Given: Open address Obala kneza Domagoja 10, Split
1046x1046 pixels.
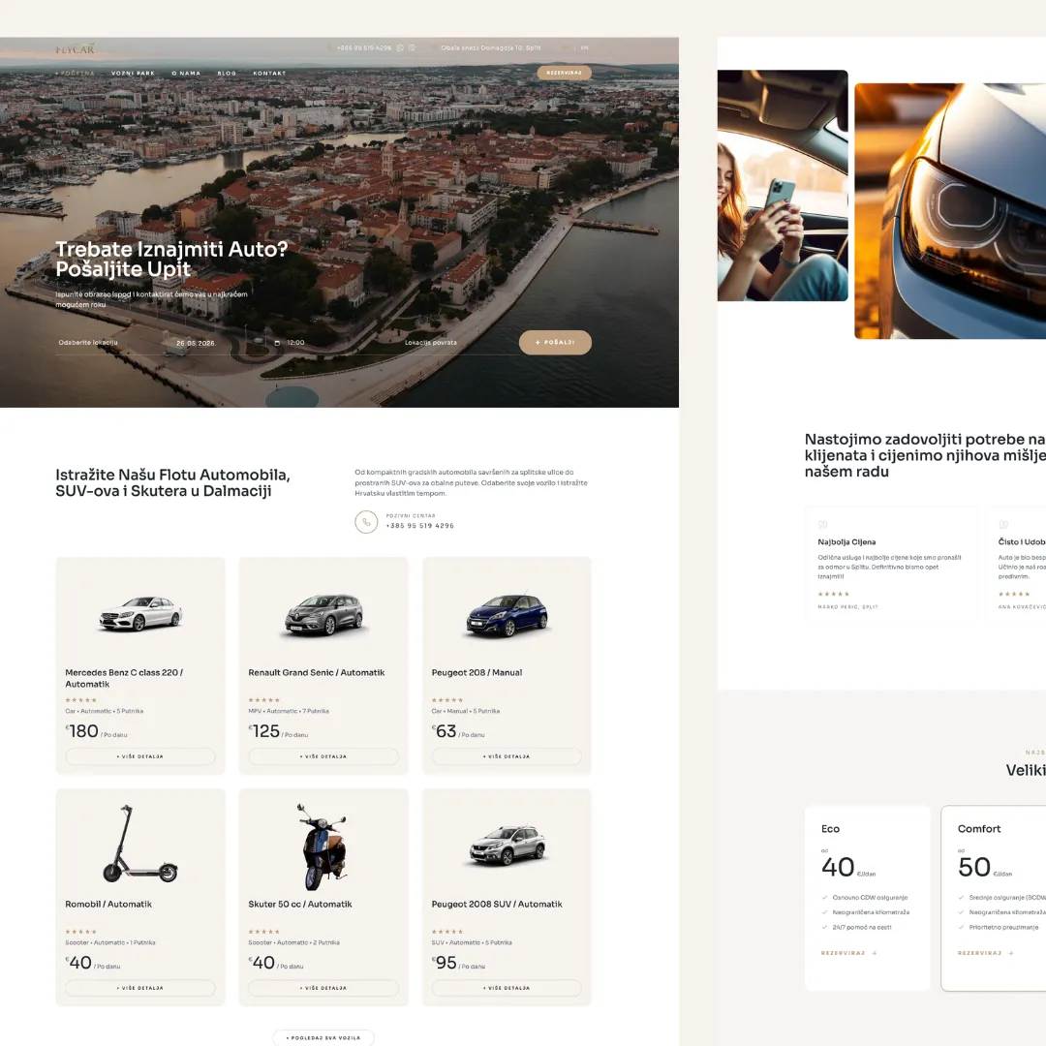Looking at the screenshot, I should 490,48.
